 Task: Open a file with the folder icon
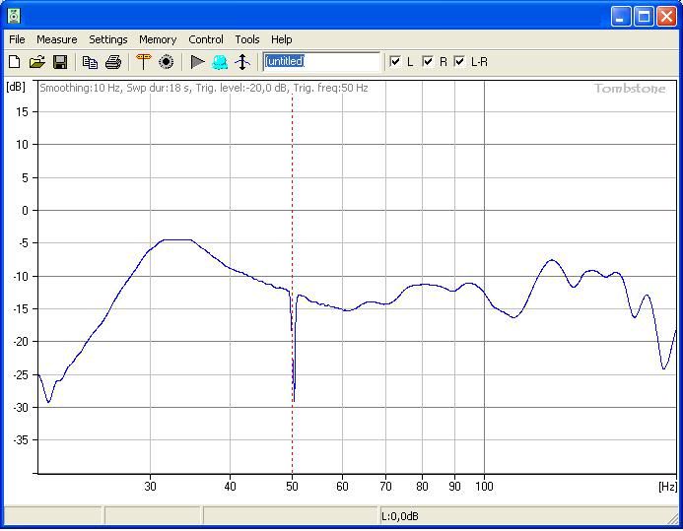point(37,62)
